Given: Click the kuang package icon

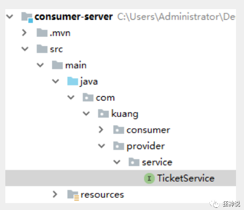Looking at the screenshot, I should pyautogui.click(x=103, y=114).
